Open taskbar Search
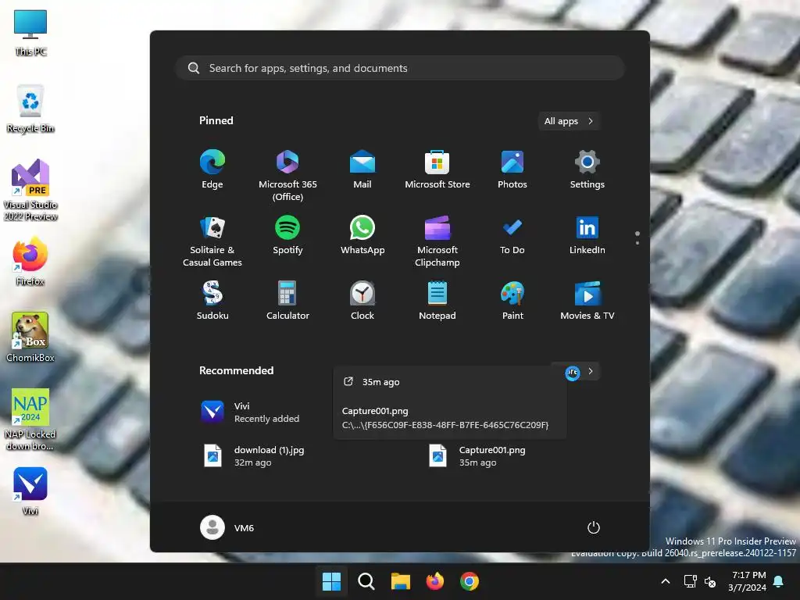800x600 pixels. (366, 581)
